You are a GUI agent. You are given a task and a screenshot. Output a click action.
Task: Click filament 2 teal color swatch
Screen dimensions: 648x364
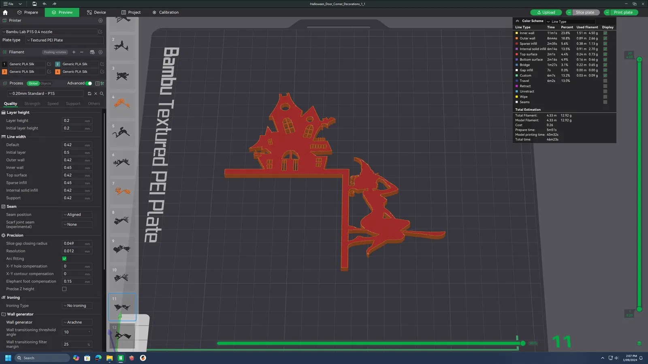pos(58,64)
